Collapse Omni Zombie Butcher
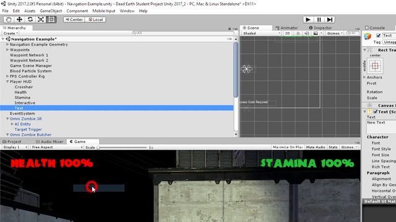 [x=7, y=134]
